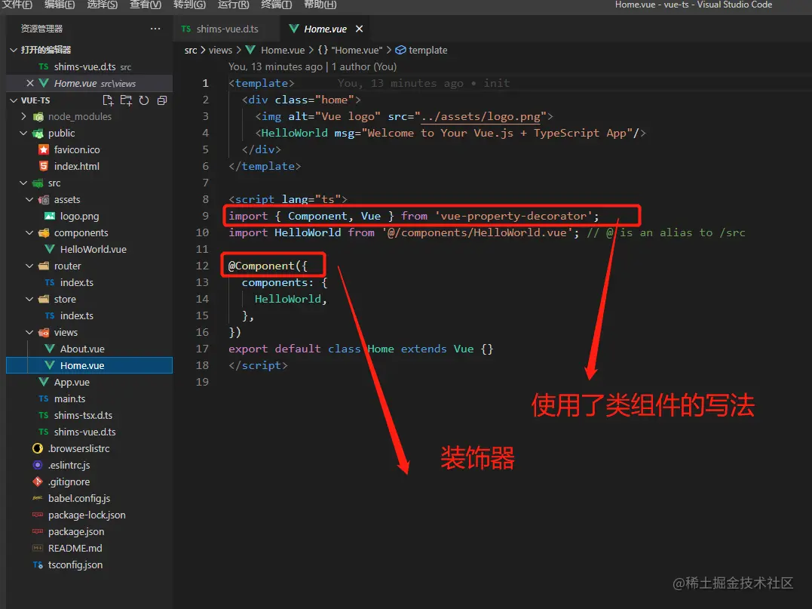812x609 pixels.
Task: Open package.json file
Action: [x=89, y=531]
